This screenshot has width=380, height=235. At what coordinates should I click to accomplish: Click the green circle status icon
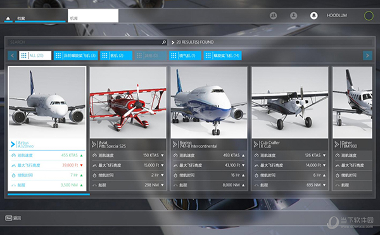click(x=369, y=16)
